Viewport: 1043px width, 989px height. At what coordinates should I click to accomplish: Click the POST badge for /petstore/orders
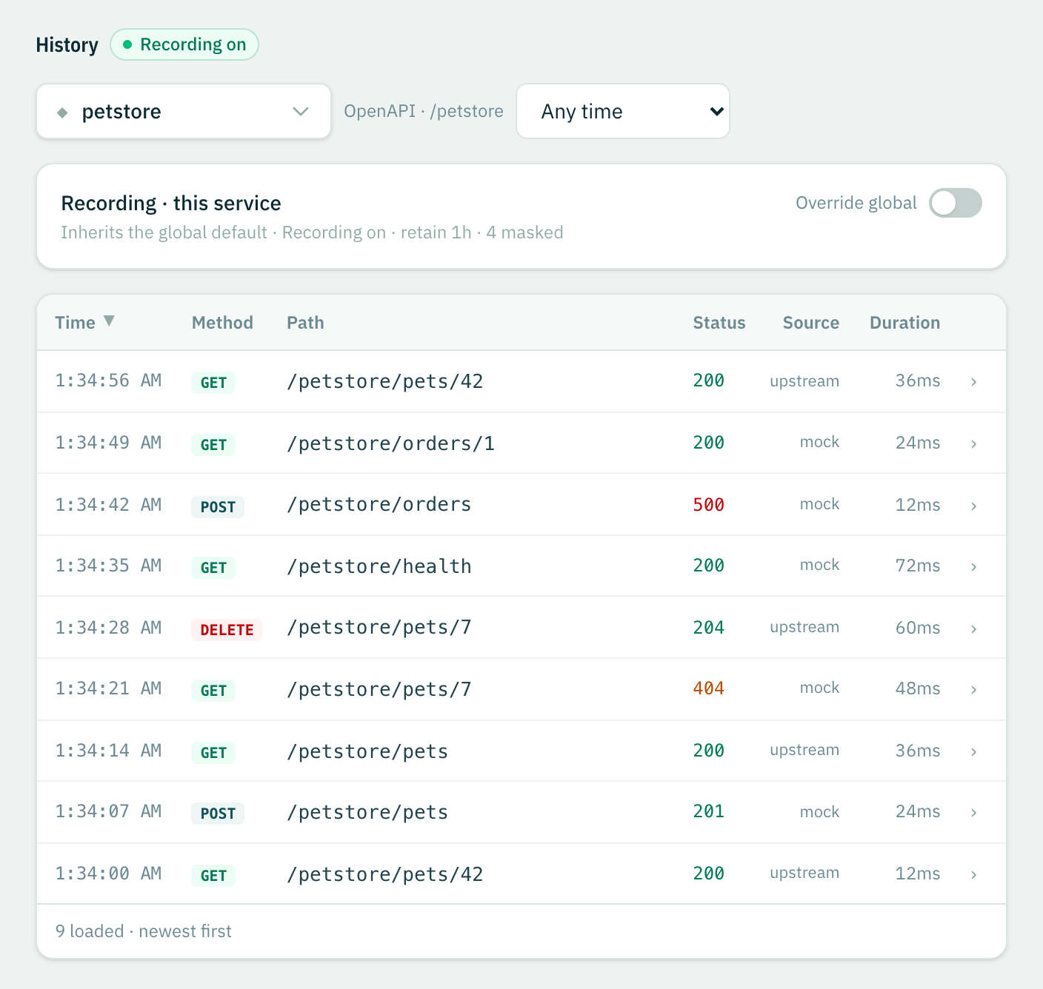(x=218, y=506)
